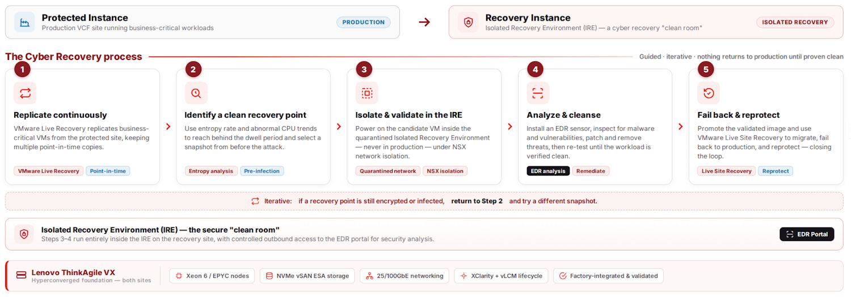Click the chevron between step 4 and step 5
Screen dimensions: 851x297
click(x=680, y=127)
